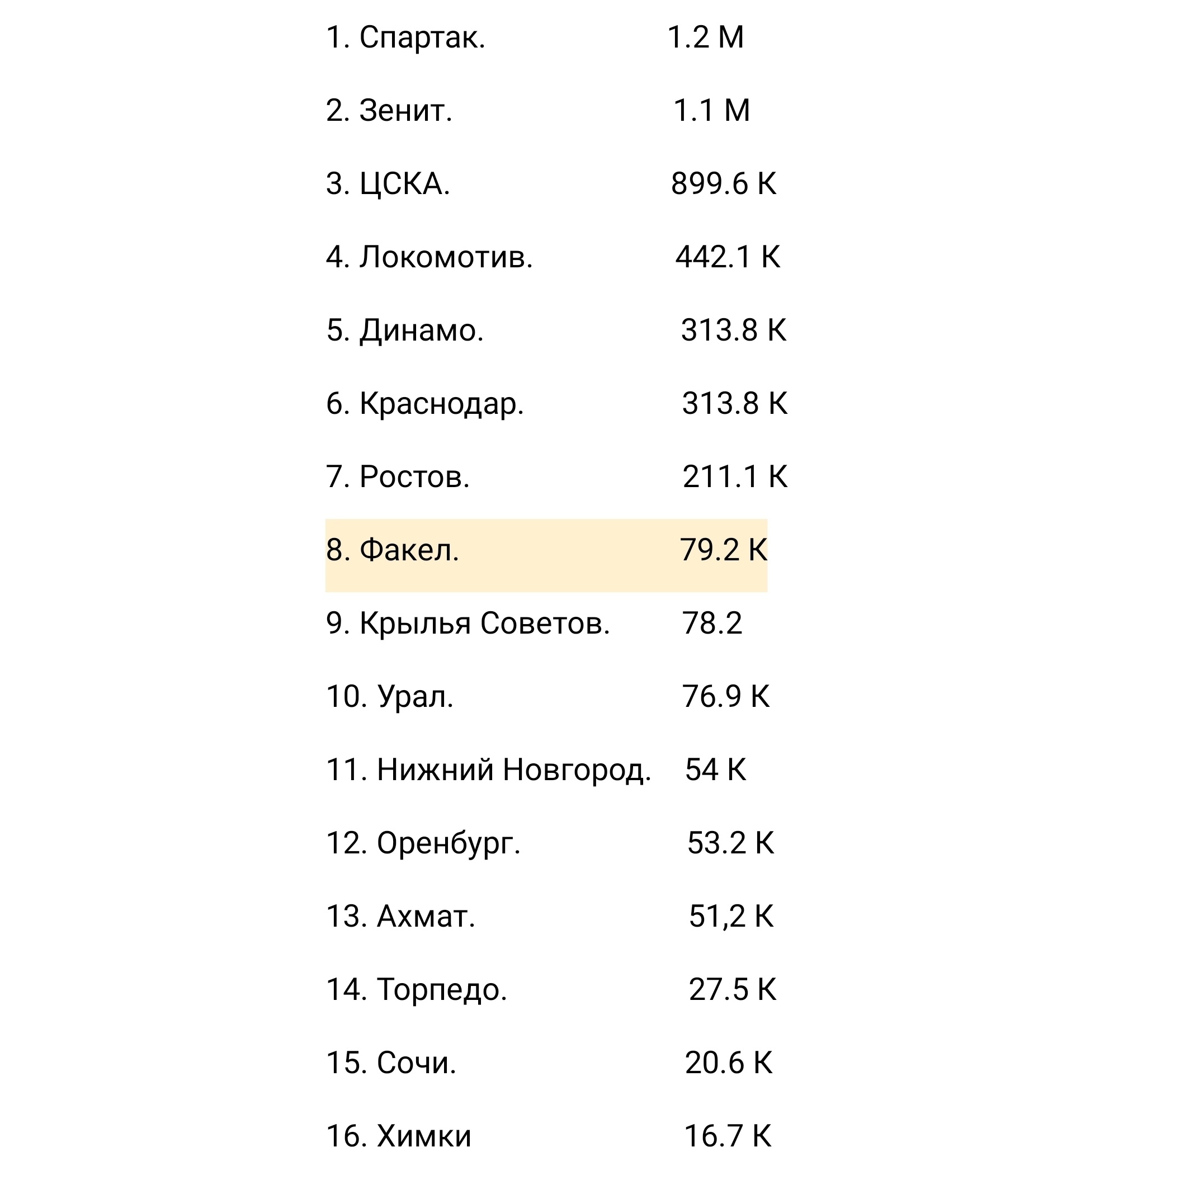The width and height of the screenshot is (1180, 1180).
Task: Select the 16.7 K figure
Action: pyautogui.click(x=728, y=1136)
